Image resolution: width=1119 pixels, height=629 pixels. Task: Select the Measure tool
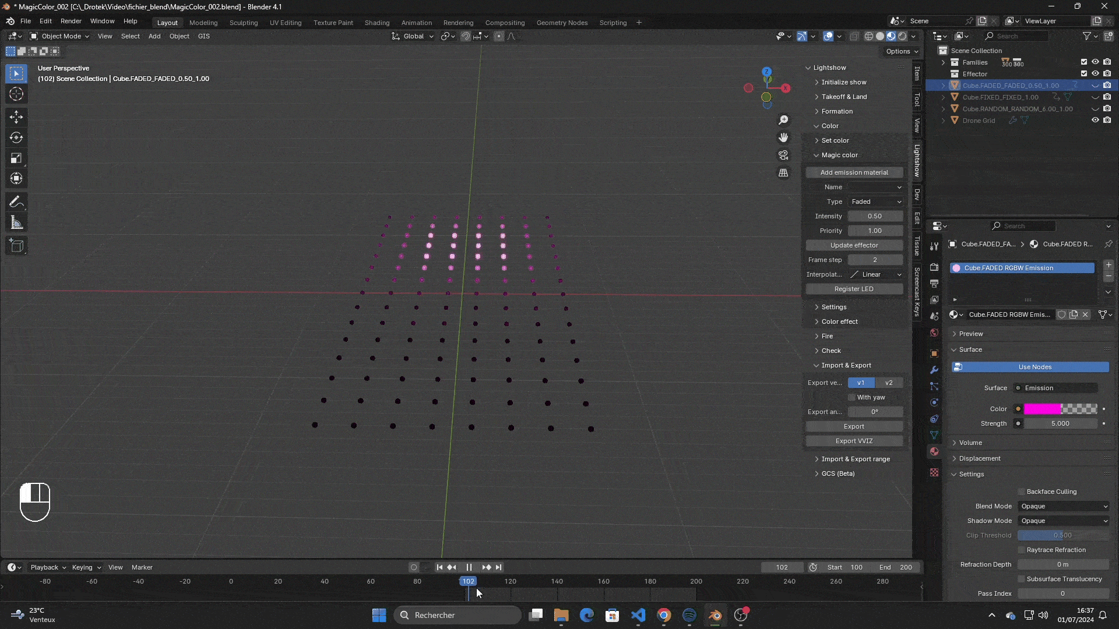(16, 223)
